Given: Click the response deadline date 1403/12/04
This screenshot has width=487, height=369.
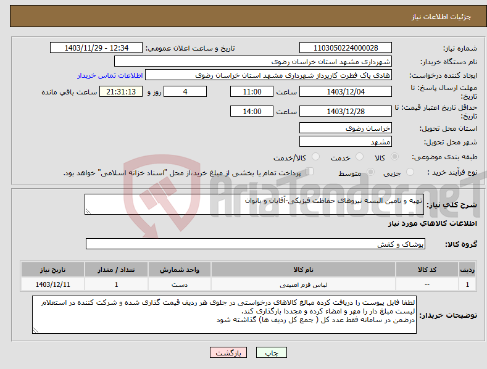Looking at the screenshot, I should tap(346, 91).
